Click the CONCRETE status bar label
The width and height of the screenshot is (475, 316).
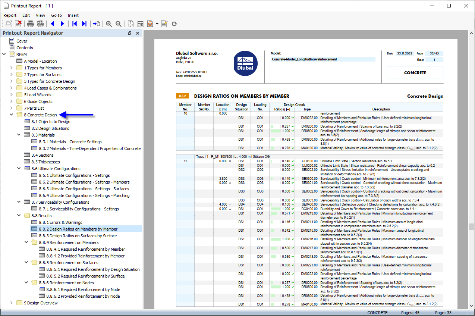377,313
